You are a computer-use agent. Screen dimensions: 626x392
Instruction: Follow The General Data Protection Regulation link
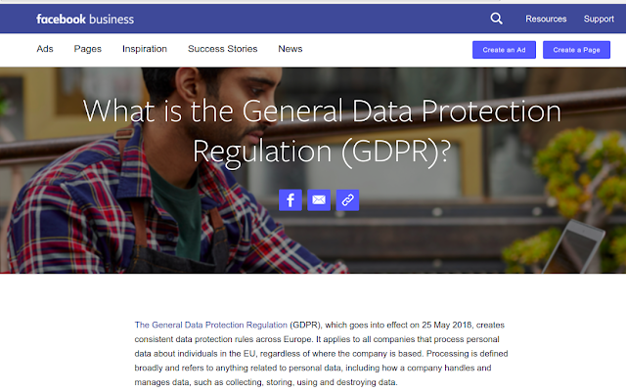point(211,325)
